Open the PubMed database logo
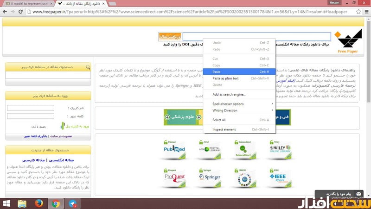The height and width of the screenshot is (209, 371). (x=174, y=150)
